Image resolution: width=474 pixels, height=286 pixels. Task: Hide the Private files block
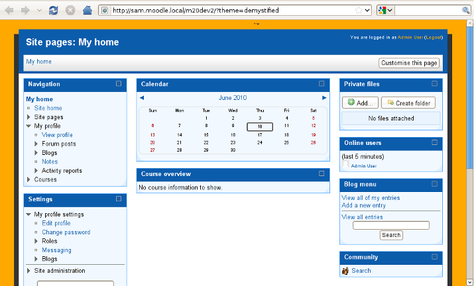[435, 84]
